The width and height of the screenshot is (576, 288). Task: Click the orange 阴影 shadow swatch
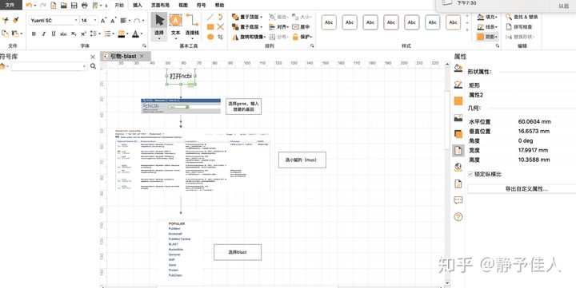click(x=481, y=37)
